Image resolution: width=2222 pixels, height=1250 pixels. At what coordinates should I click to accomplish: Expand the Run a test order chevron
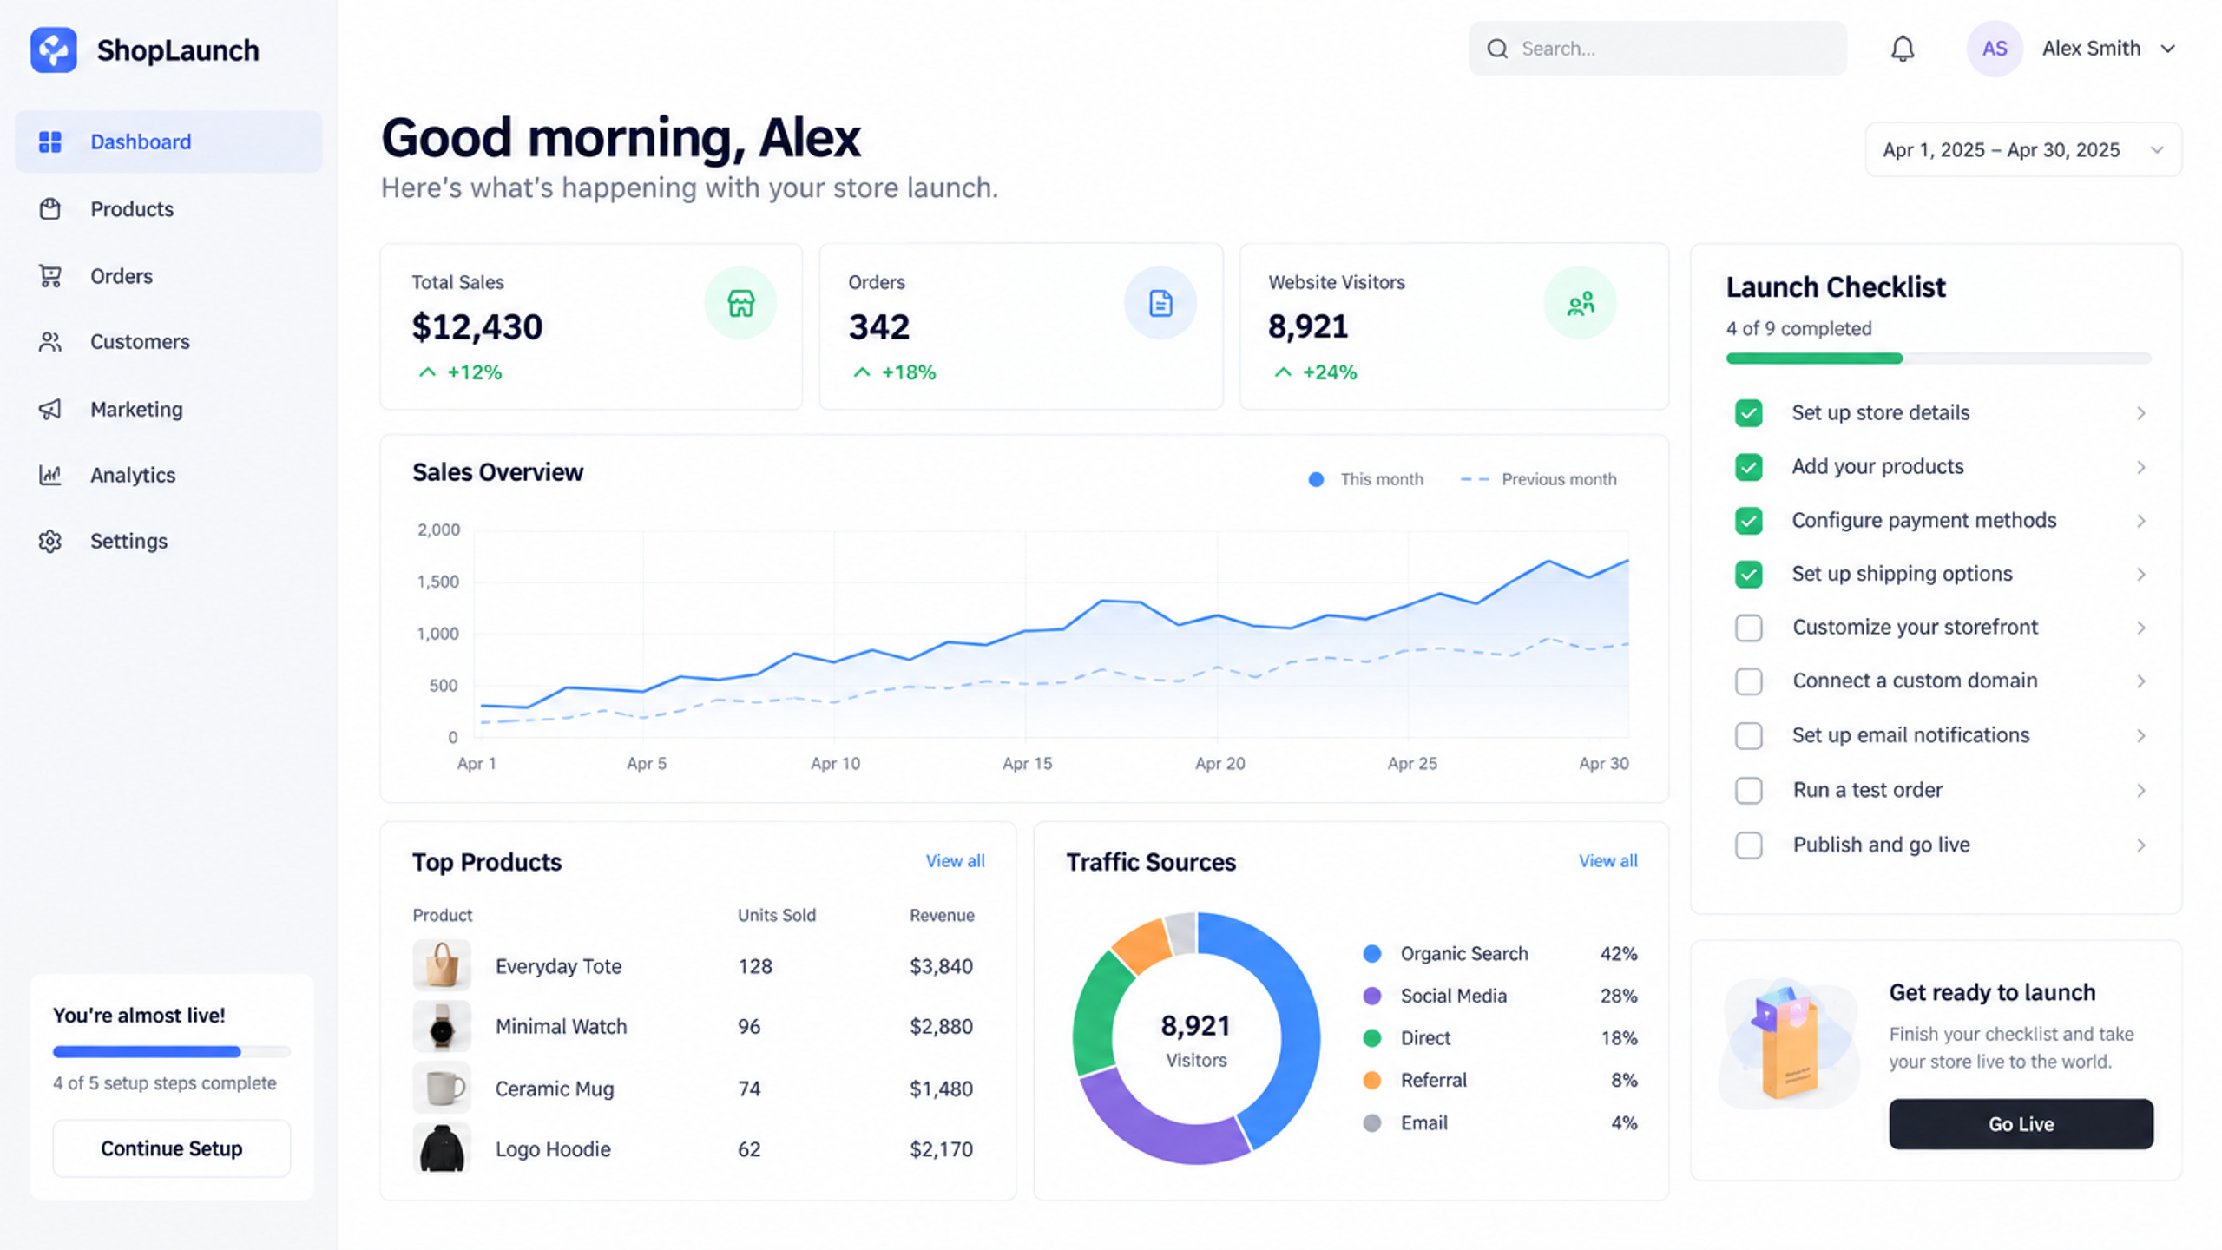point(2141,791)
